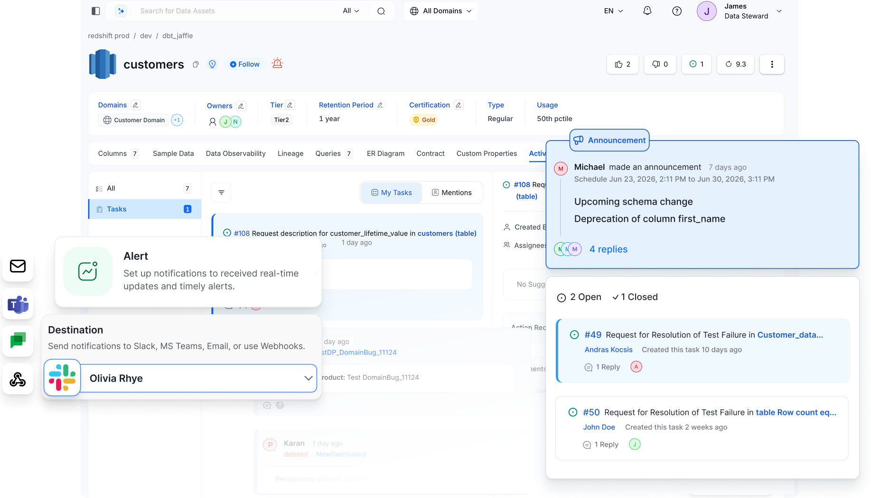Open Andras Kocsis profile link

[609, 349]
